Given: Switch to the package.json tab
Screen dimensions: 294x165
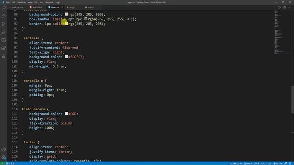Looking at the screenshot, I should click(x=17, y=7).
